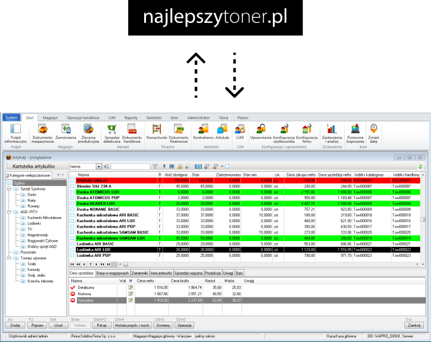Select checkbox next to Lodówka ARI BASIC
Screen dimensions: 431x342
[73, 244]
